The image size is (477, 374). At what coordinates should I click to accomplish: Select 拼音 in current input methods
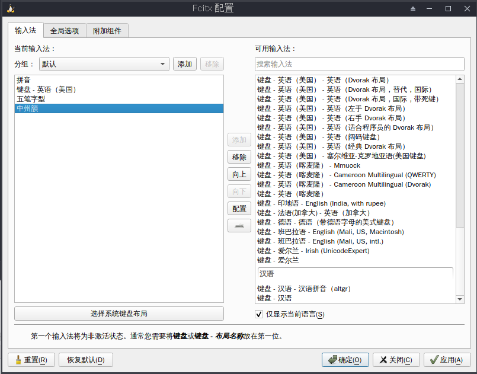(x=119, y=80)
